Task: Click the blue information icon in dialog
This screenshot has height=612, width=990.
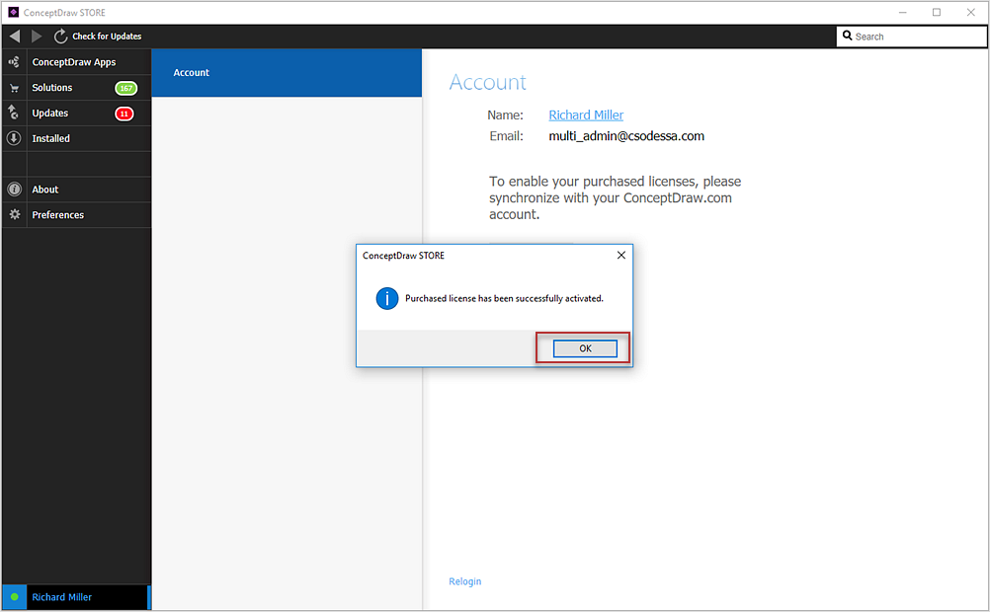Action: [x=387, y=298]
